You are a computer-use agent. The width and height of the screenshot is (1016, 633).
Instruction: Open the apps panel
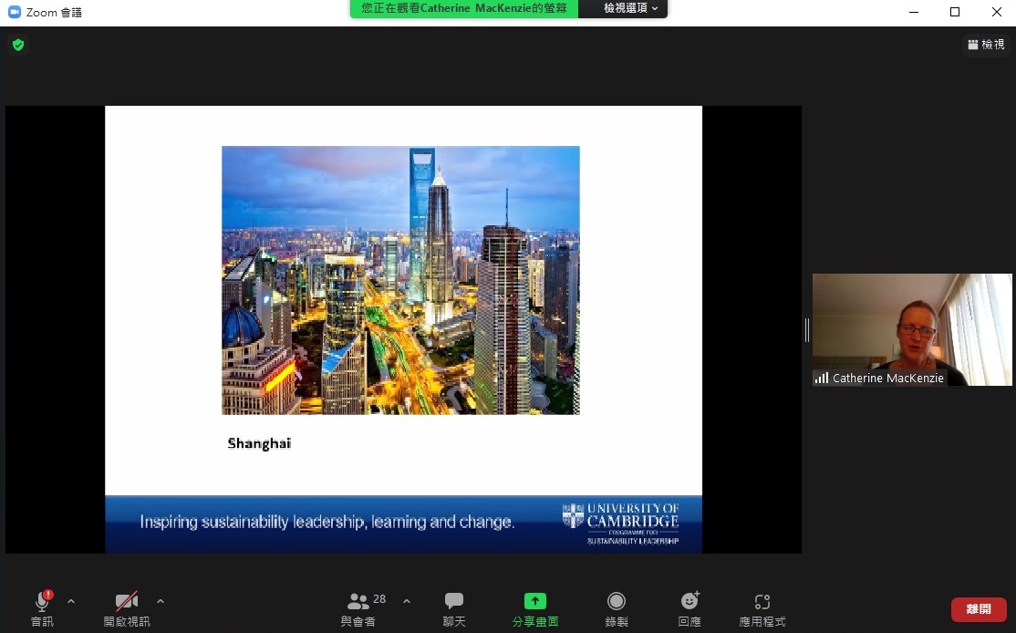pos(762,602)
